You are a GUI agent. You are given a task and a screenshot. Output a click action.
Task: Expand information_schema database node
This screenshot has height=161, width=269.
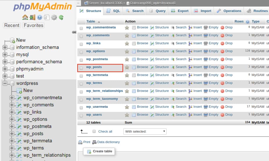point(5,47)
